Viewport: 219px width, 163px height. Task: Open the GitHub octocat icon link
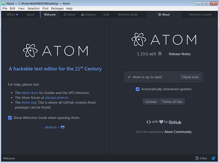tap(63, 127)
